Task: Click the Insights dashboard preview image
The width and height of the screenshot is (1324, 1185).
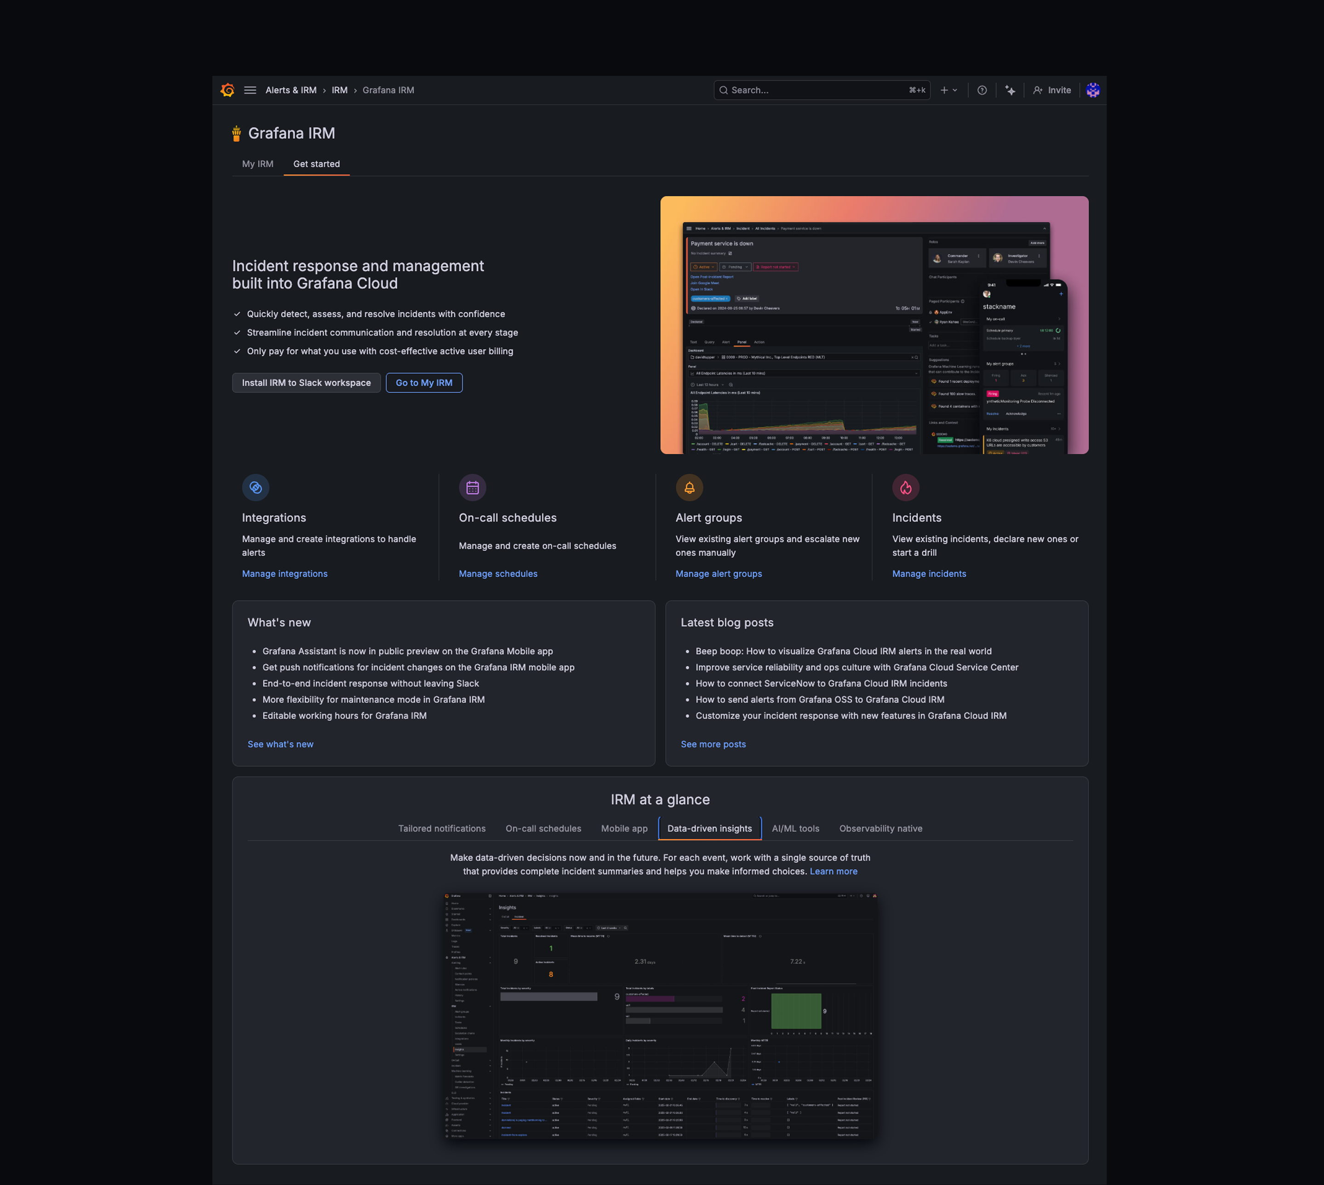Action: [660, 1015]
